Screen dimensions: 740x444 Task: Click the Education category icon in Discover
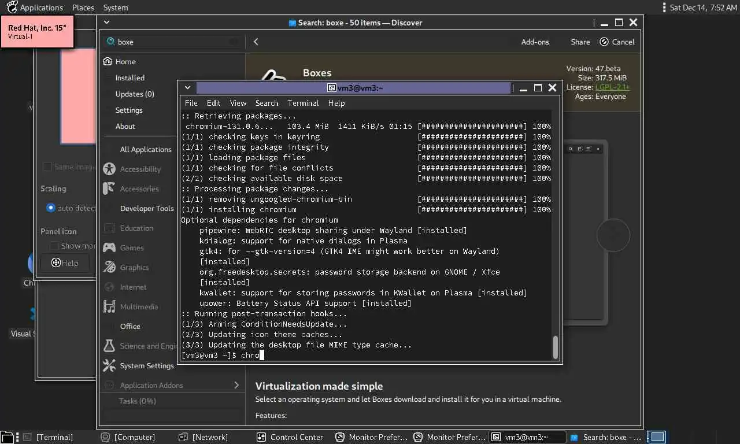[x=109, y=228]
